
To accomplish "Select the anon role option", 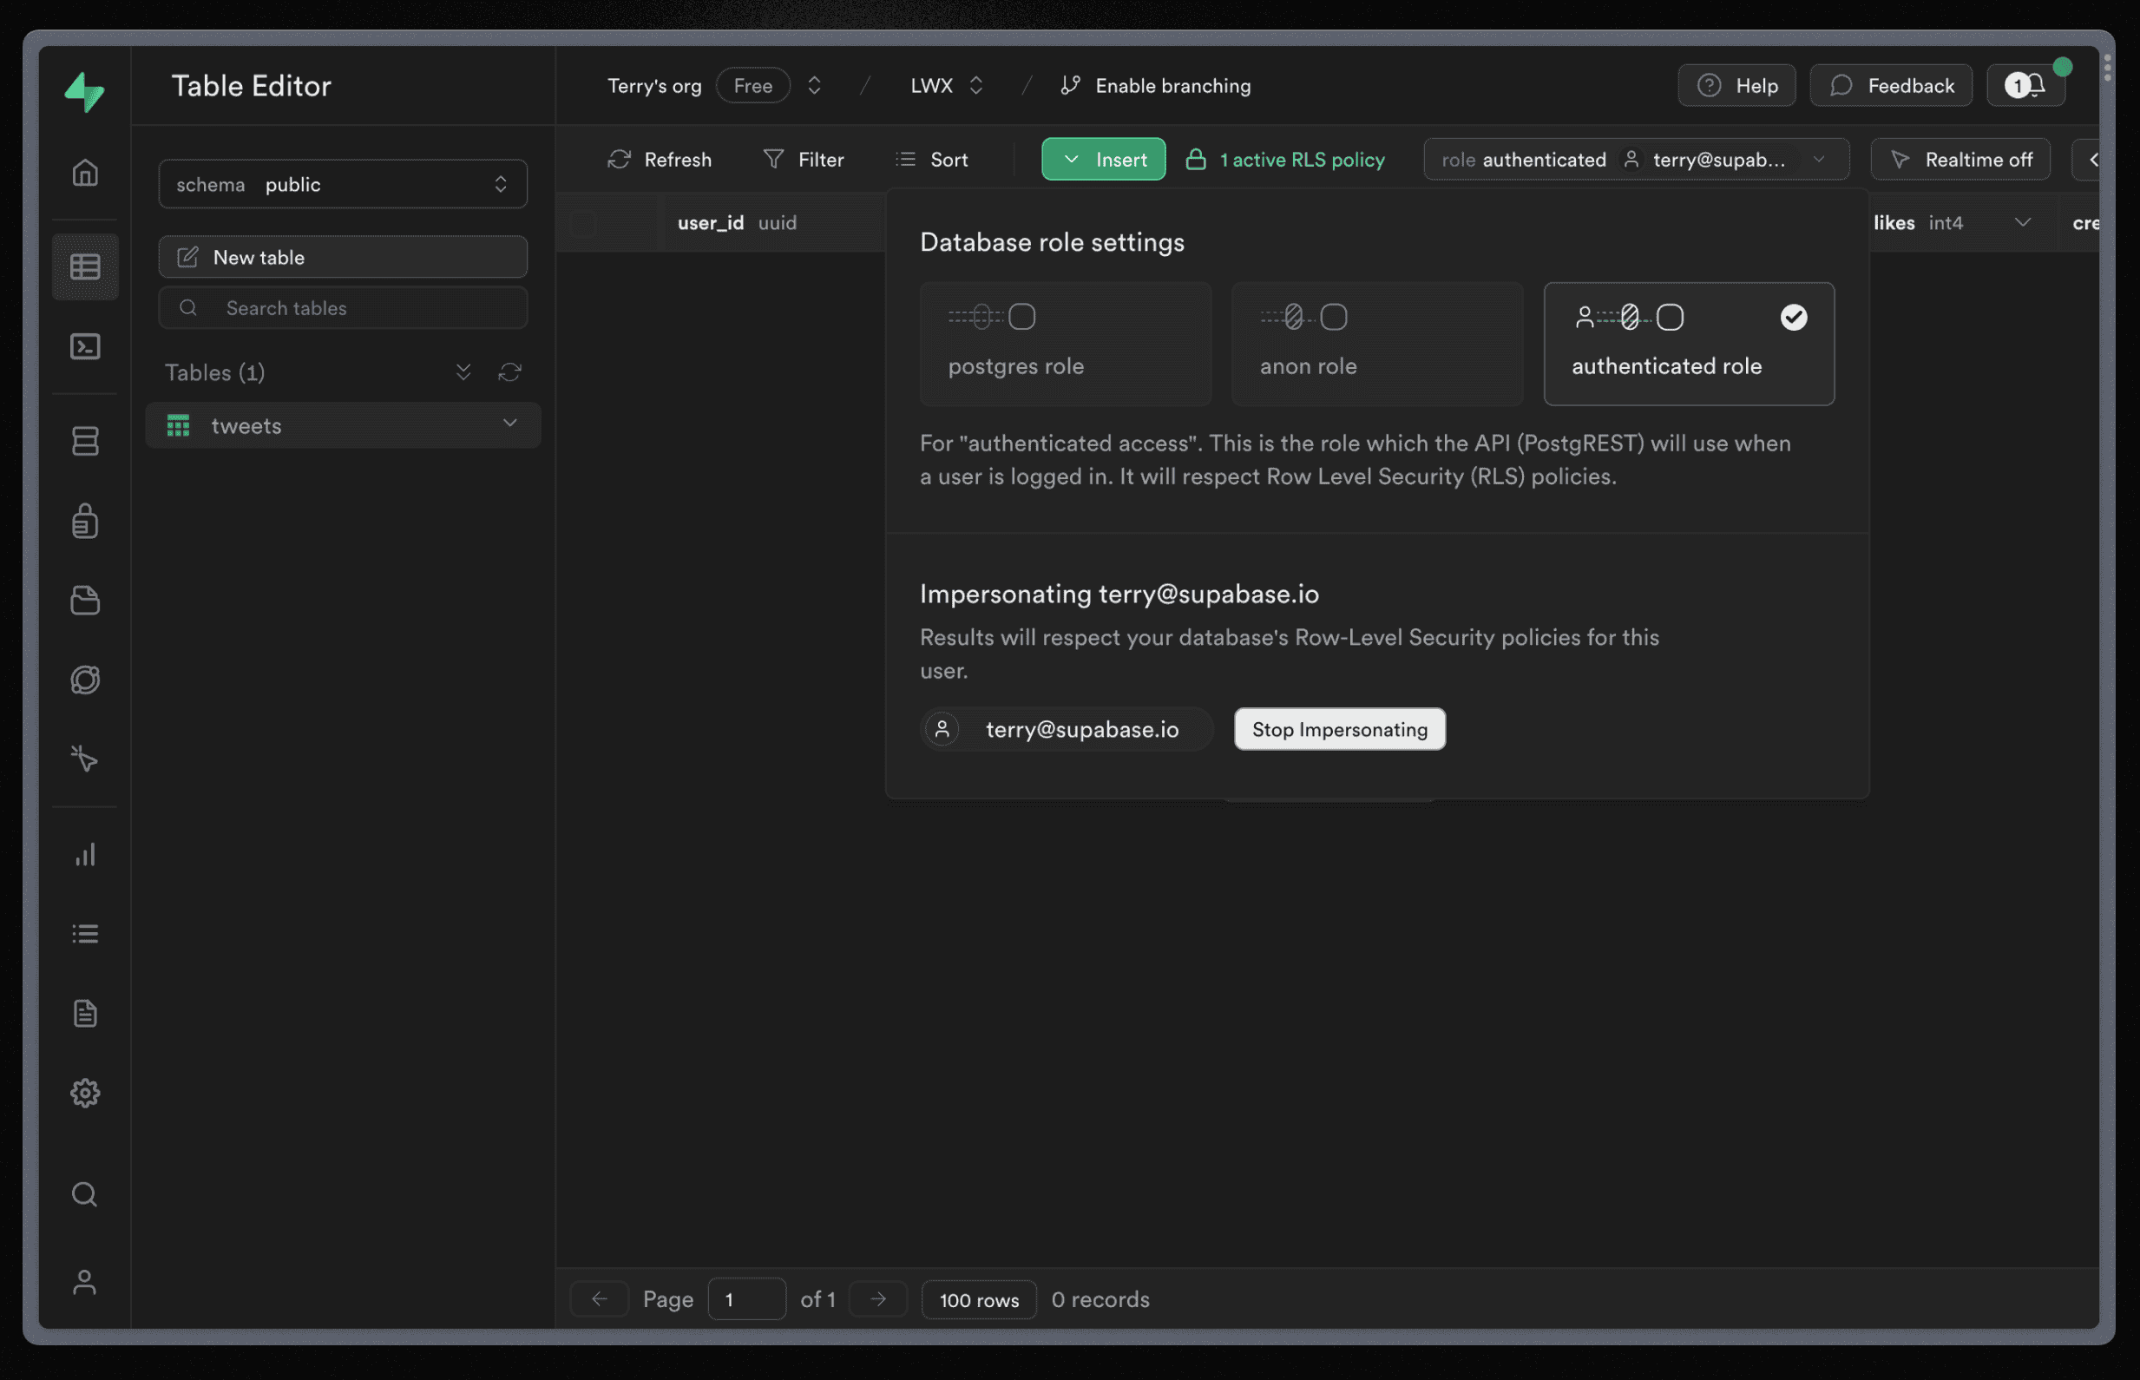I will (x=1377, y=343).
